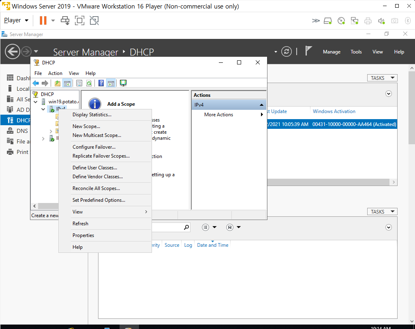
Task: Click the VMware double-arrow toolbar icon
Action: (x=316, y=21)
